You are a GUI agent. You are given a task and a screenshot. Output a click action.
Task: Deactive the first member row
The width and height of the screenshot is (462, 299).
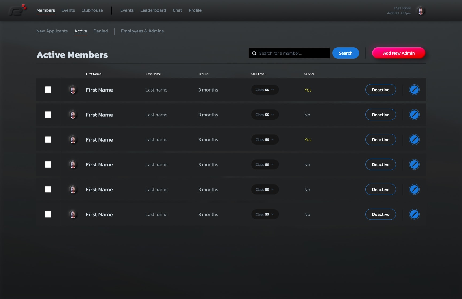381,90
